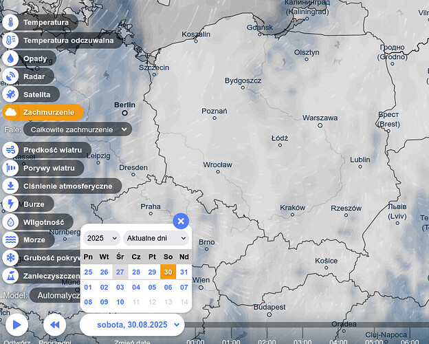
Task: Click the Morze waves icon
Action: point(11,239)
